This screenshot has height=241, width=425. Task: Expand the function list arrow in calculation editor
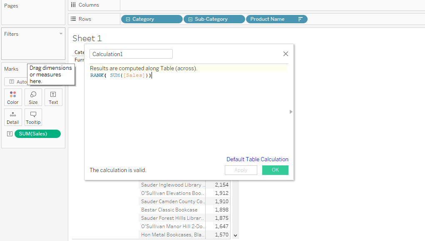pyautogui.click(x=291, y=112)
